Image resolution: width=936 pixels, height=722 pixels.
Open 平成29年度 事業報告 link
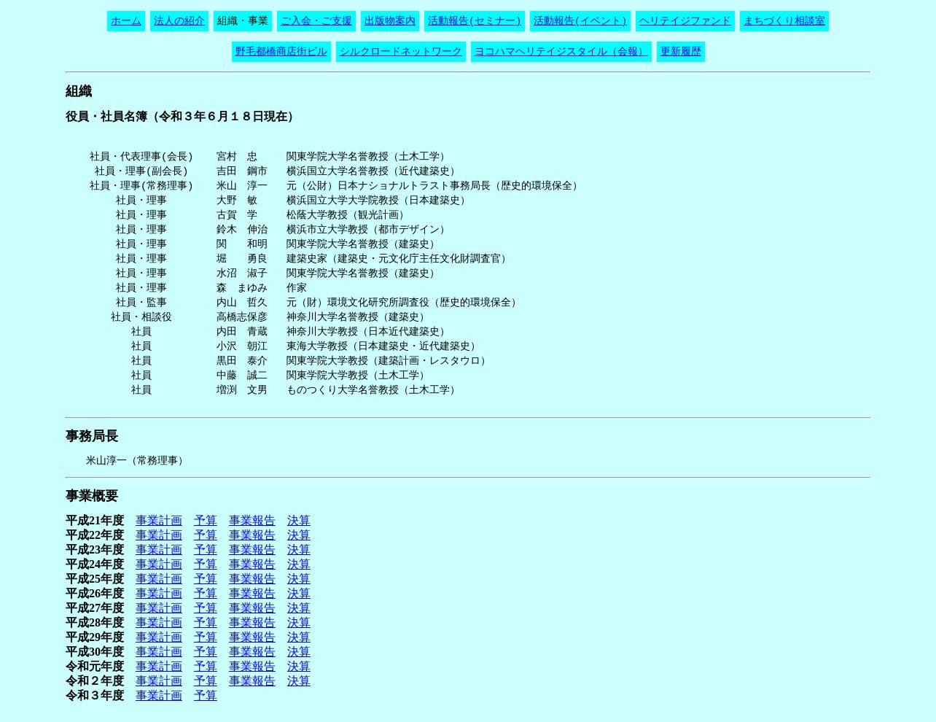tap(252, 637)
